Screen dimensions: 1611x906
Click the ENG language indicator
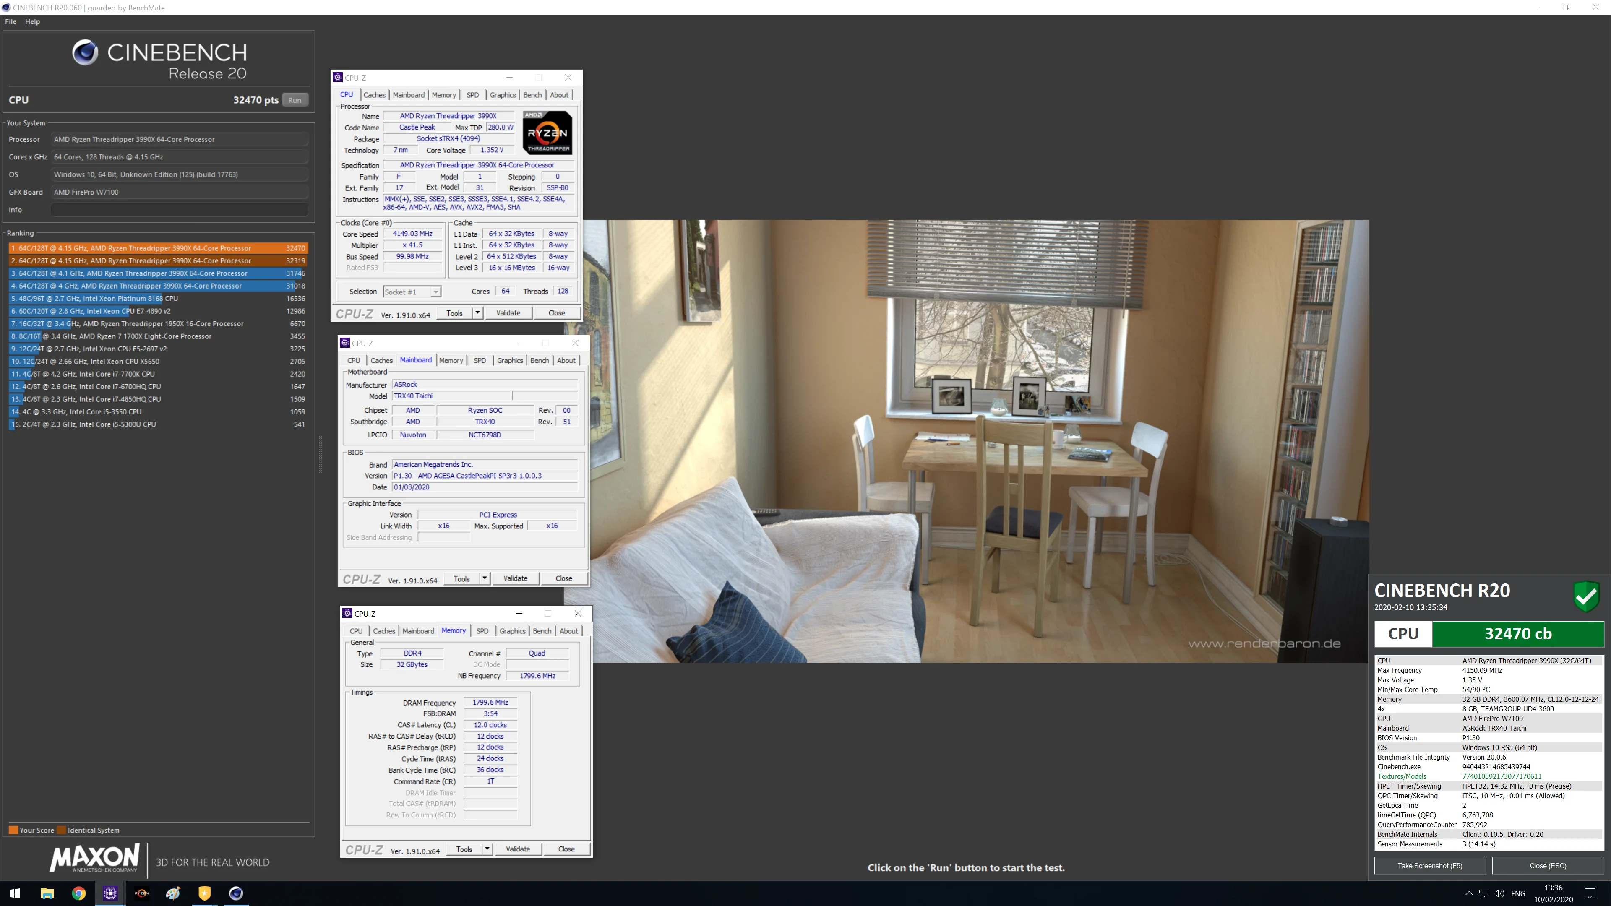pos(1518,893)
